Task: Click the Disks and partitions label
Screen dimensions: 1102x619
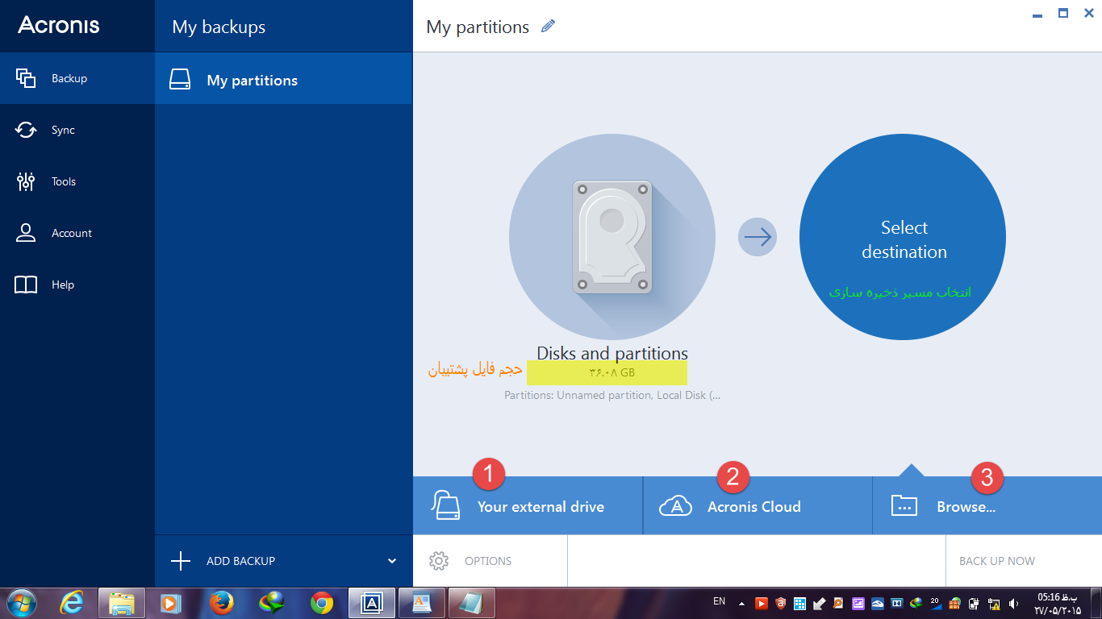Action: click(612, 353)
